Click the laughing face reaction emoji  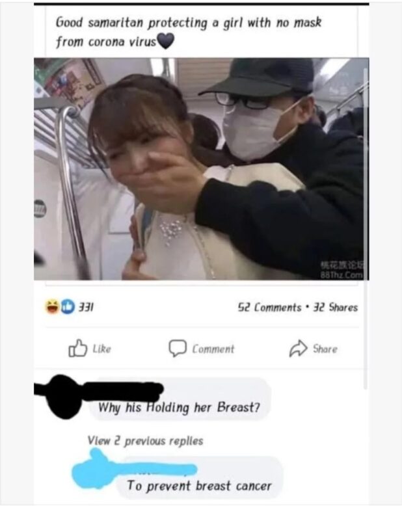(52, 307)
